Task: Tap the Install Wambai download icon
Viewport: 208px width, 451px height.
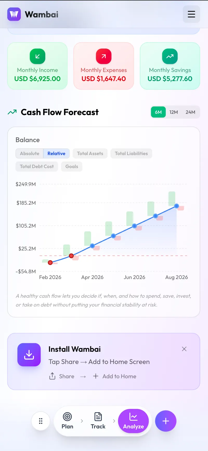Action: (x=29, y=355)
